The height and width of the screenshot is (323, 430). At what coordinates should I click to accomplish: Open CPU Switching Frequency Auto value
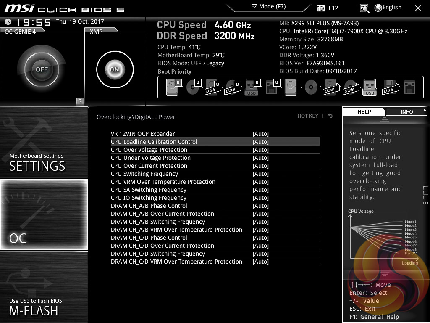260,174
